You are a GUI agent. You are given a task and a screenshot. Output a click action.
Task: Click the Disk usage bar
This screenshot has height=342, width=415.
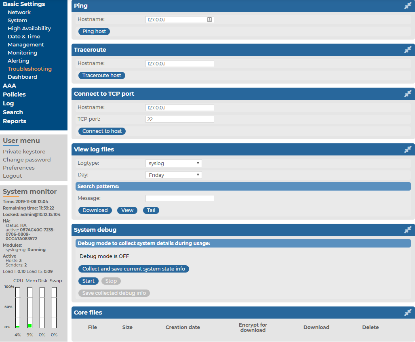[42, 308]
